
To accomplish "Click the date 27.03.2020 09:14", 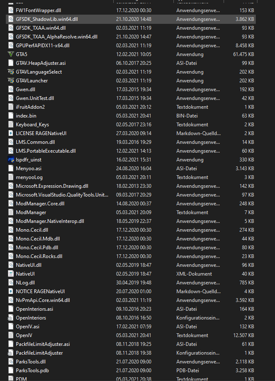I will tap(133, 133).
